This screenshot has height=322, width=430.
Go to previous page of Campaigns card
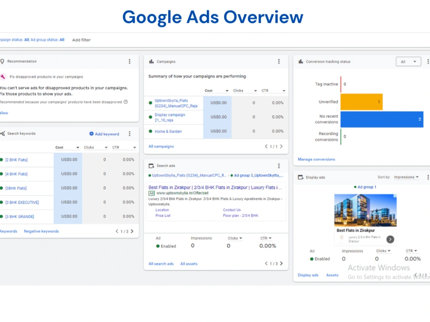[266, 146]
